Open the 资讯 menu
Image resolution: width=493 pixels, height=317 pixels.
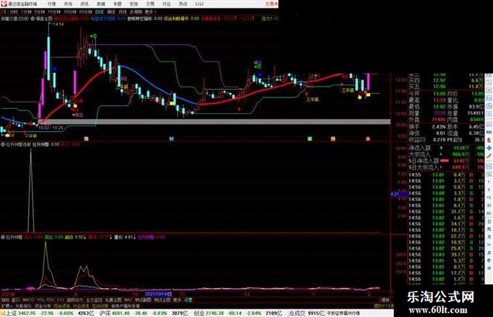click(x=85, y=4)
